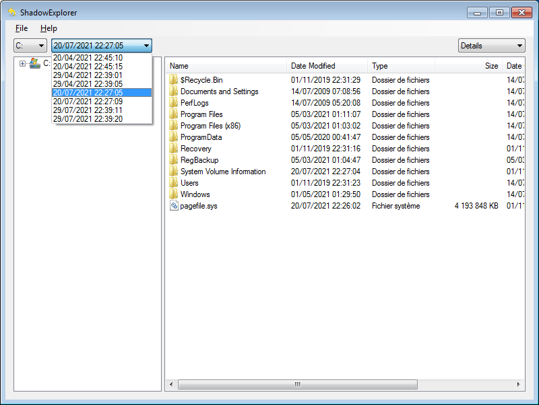Screen dimensions: 539x405
Task: Select the "Program Files" row name
Action: (x=201, y=114)
